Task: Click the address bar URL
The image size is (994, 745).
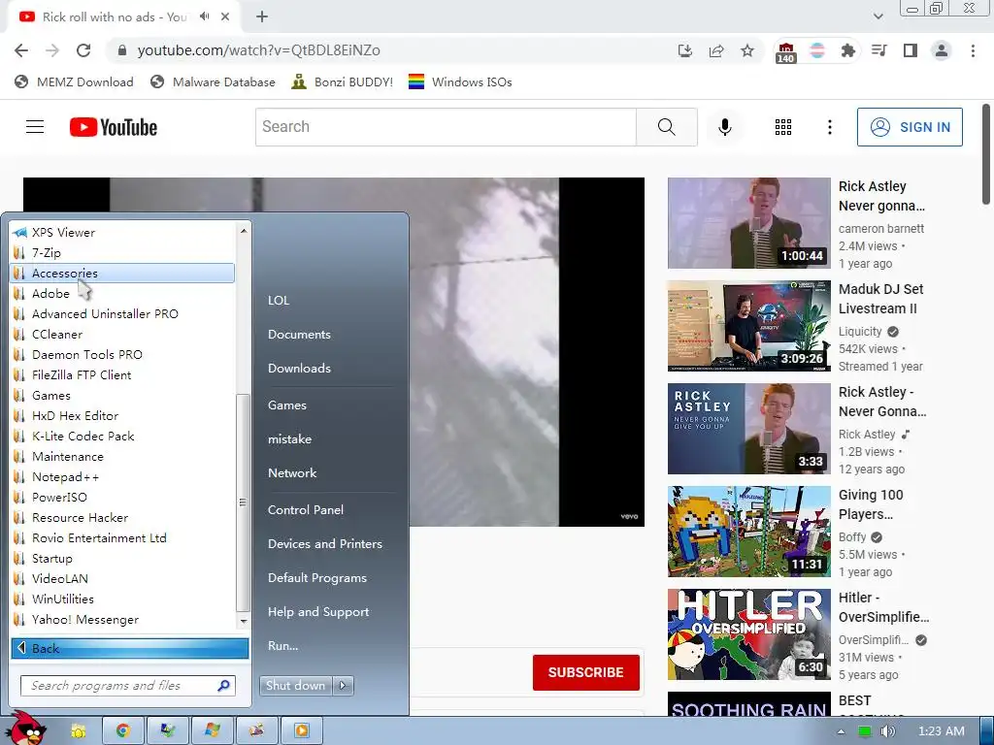Action: pos(258,50)
